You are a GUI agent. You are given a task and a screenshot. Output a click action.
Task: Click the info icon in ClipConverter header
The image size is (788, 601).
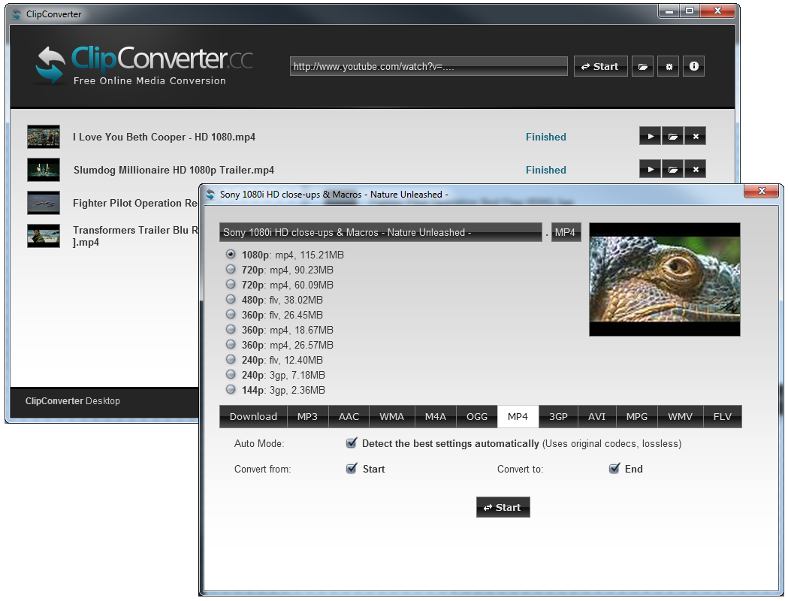pyautogui.click(x=693, y=66)
